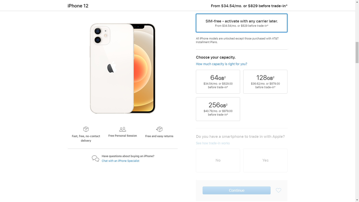Screen dimensions: 359x202
Task: Click the iPhone 12 product image
Action: tap(123, 68)
